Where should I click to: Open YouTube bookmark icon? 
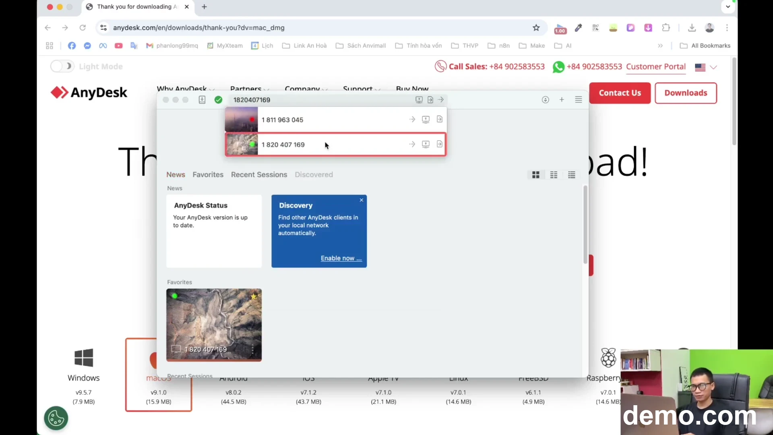click(118, 46)
